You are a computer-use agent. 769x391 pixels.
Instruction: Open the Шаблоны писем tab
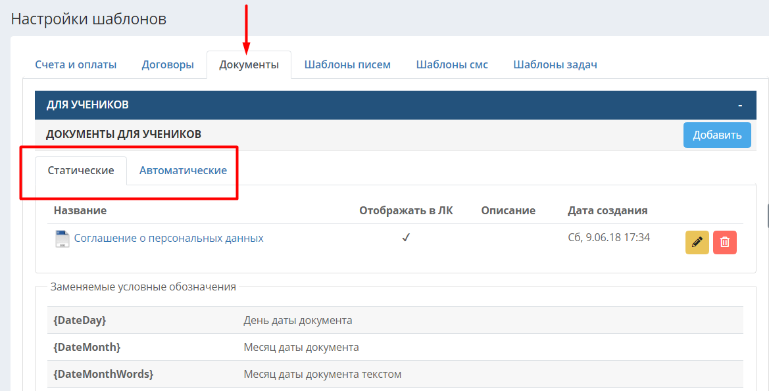click(347, 64)
